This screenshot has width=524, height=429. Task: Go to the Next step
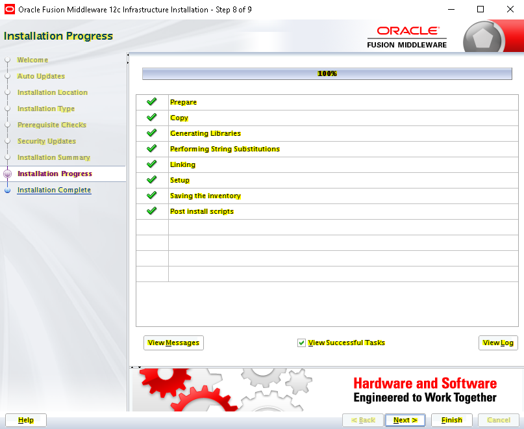[x=405, y=420]
